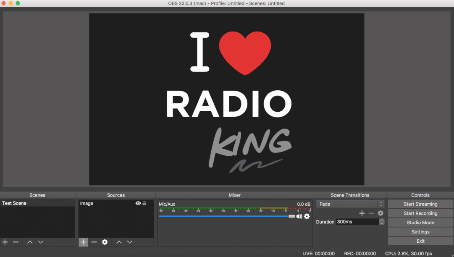Image resolution: width=454 pixels, height=257 pixels.
Task: Click the Duration 300ms input field
Action: (x=357, y=222)
